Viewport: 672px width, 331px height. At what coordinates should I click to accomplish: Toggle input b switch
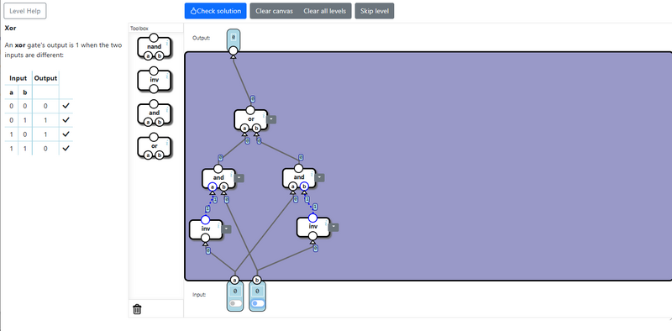tap(258, 303)
